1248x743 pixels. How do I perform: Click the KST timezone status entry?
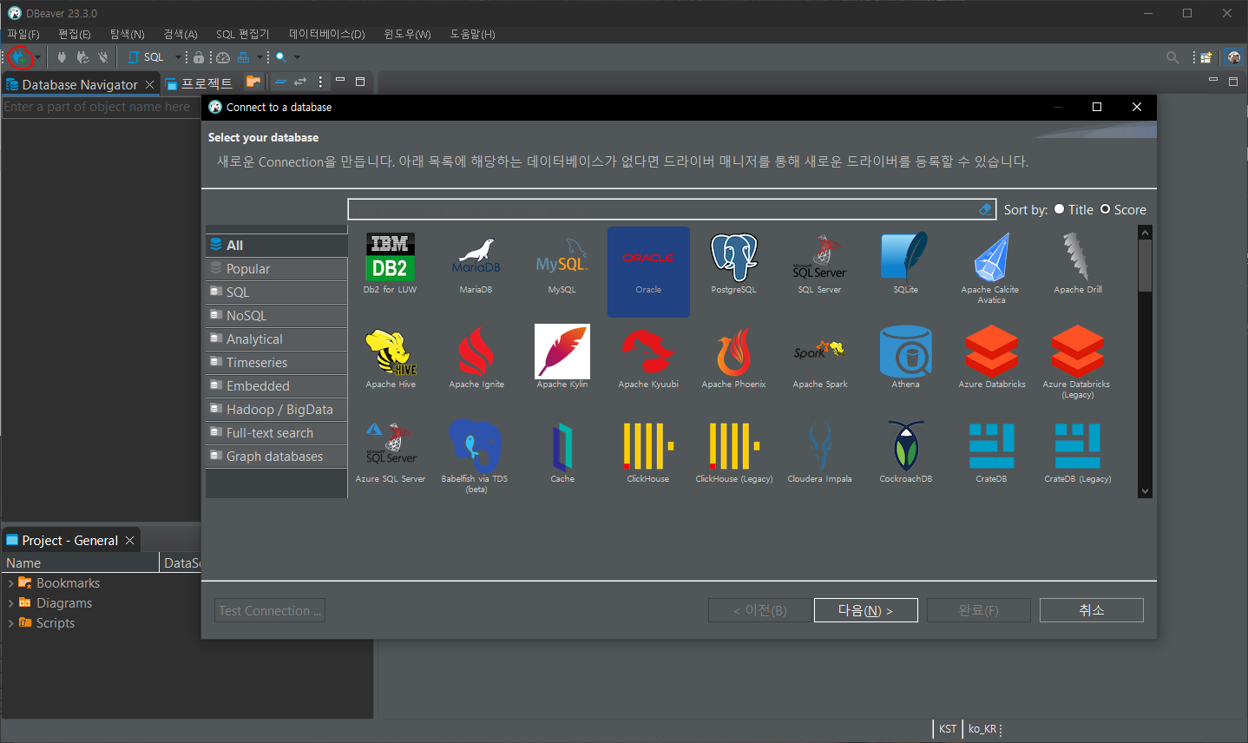coord(948,729)
